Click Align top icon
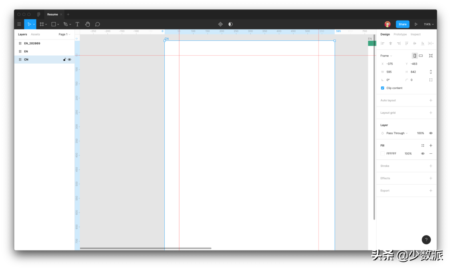The width and height of the screenshot is (451, 269). pos(406,44)
